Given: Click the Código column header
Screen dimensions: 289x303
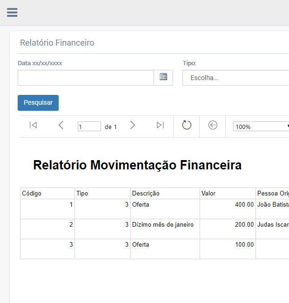Looking at the screenshot, I should coord(47,193).
